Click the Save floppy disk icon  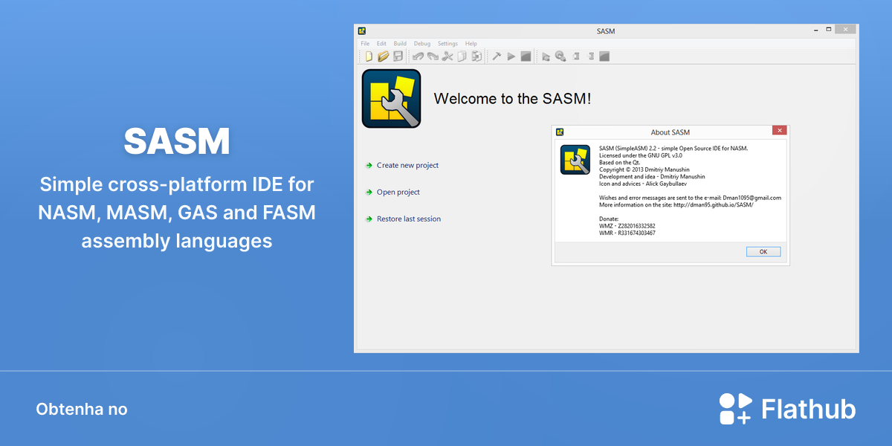pyautogui.click(x=398, y=56)
